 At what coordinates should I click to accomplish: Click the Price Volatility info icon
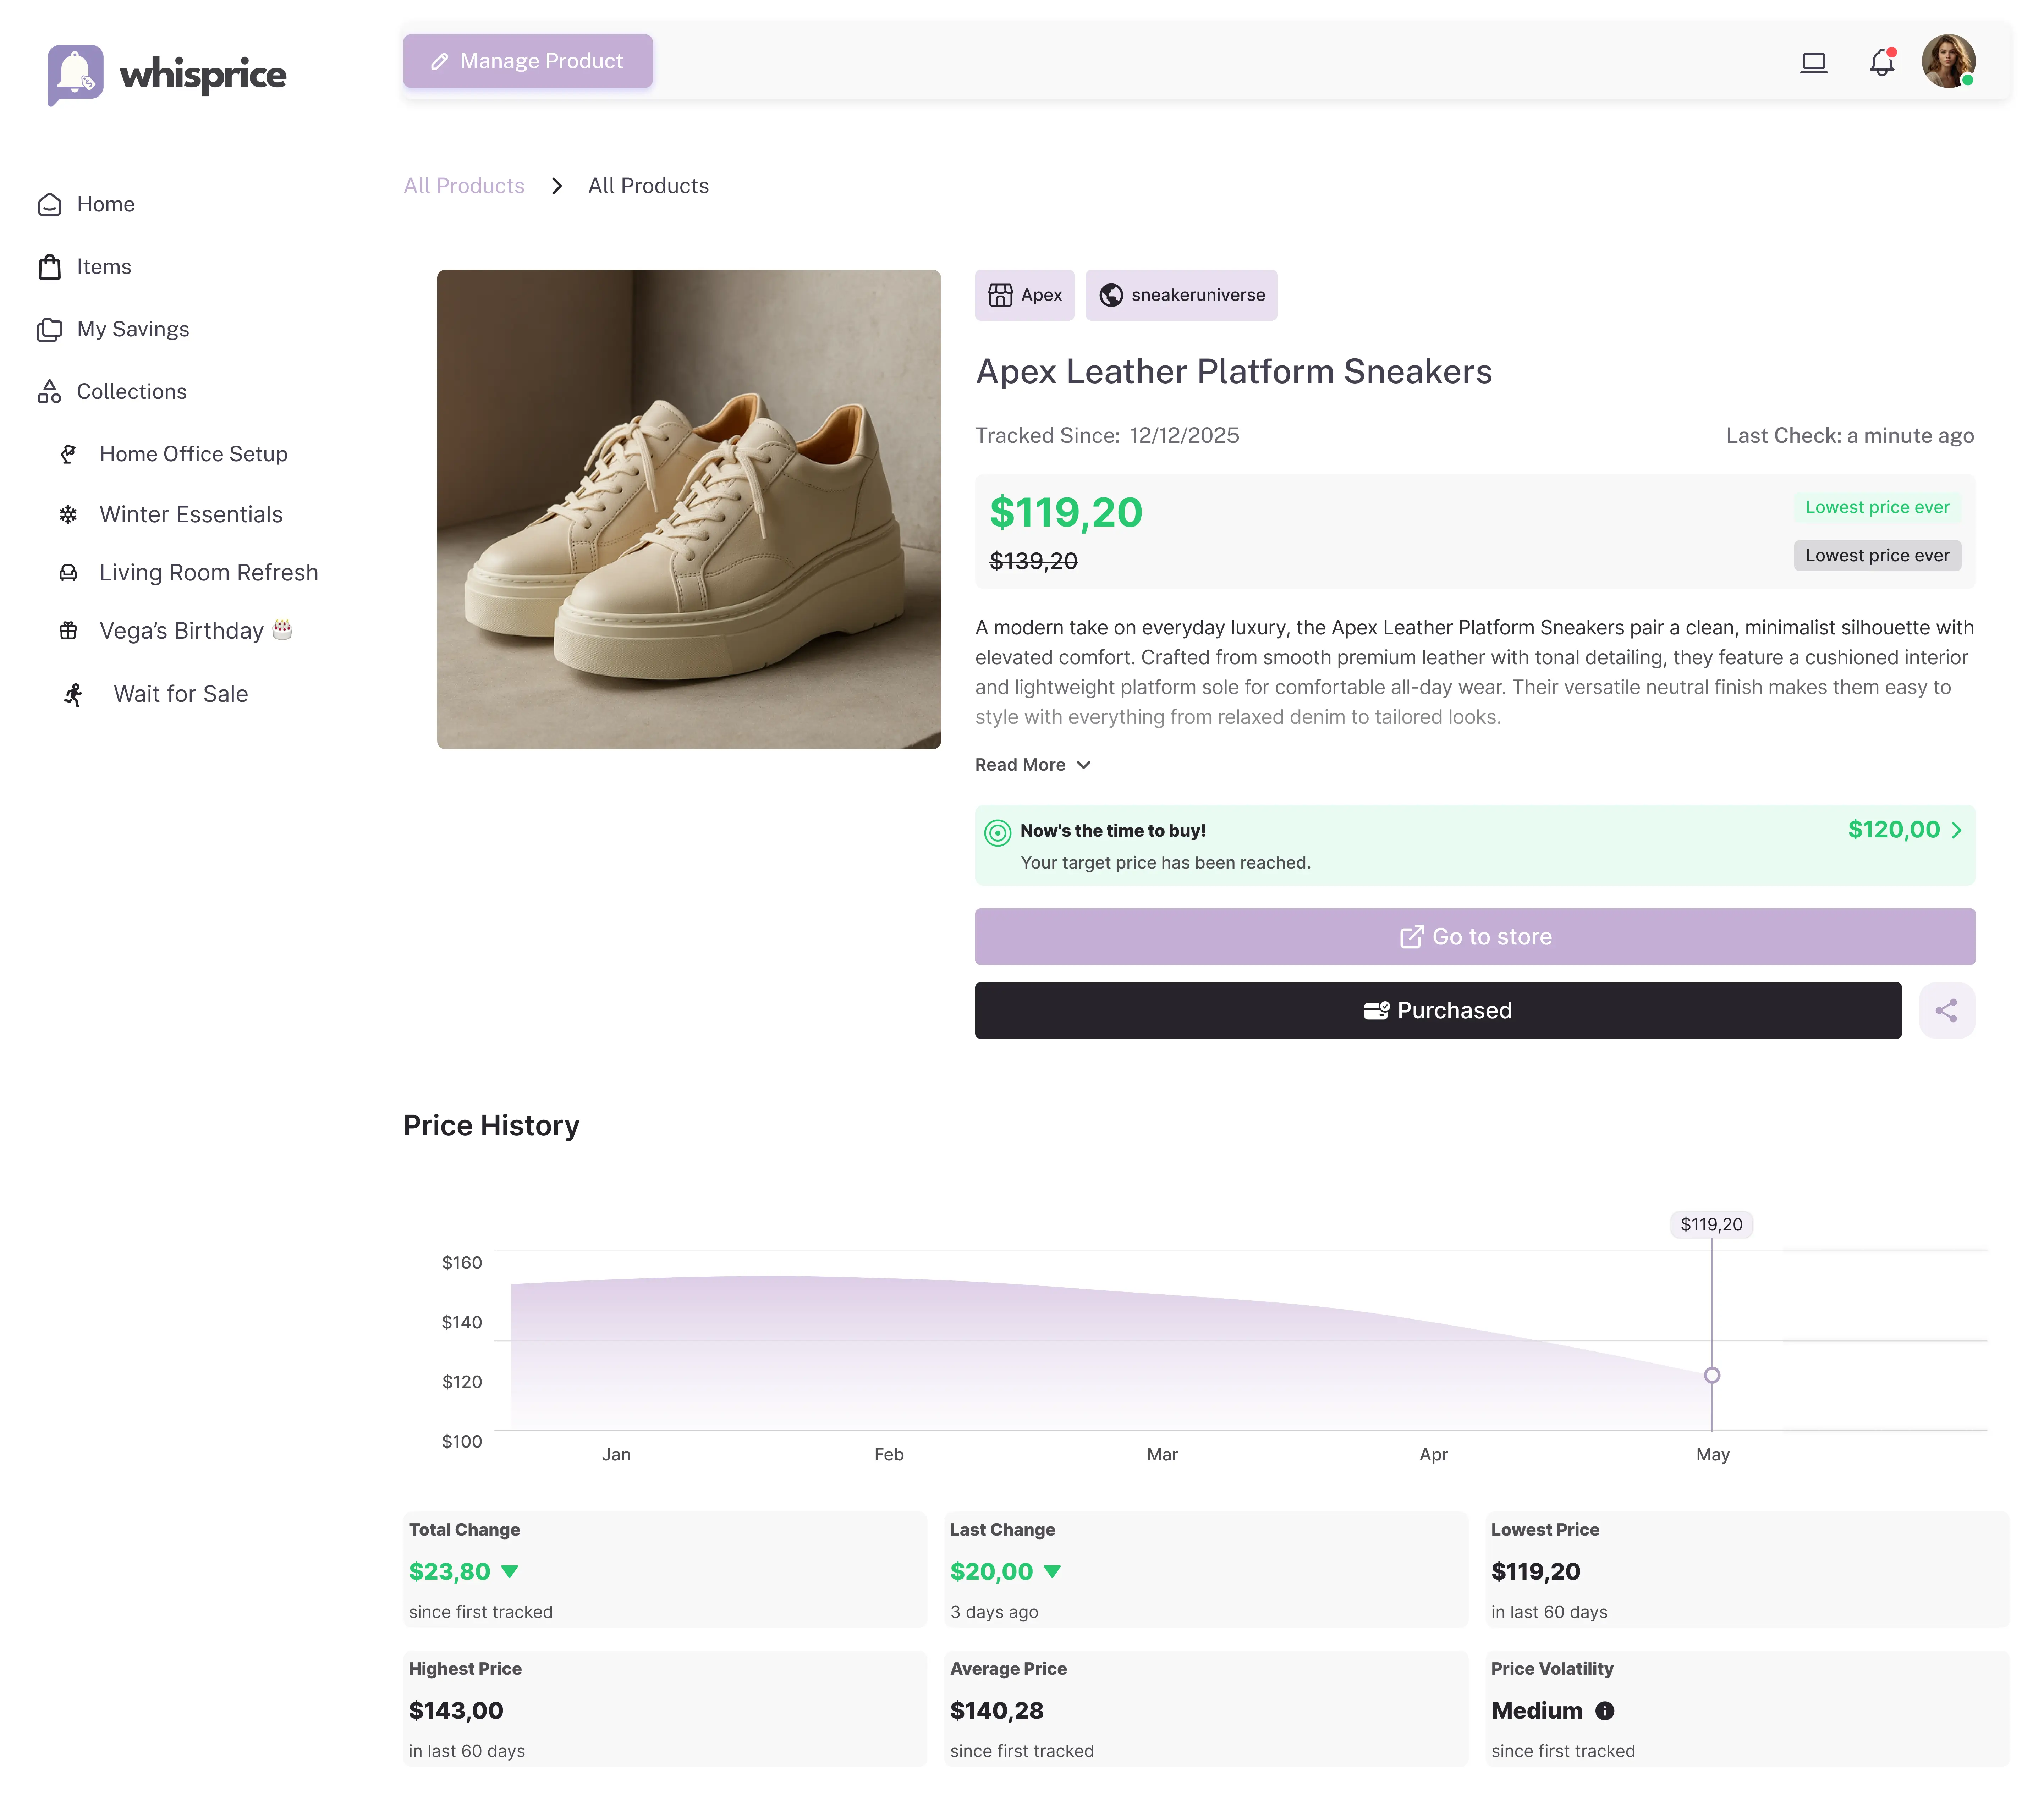click(1605, 1710)
